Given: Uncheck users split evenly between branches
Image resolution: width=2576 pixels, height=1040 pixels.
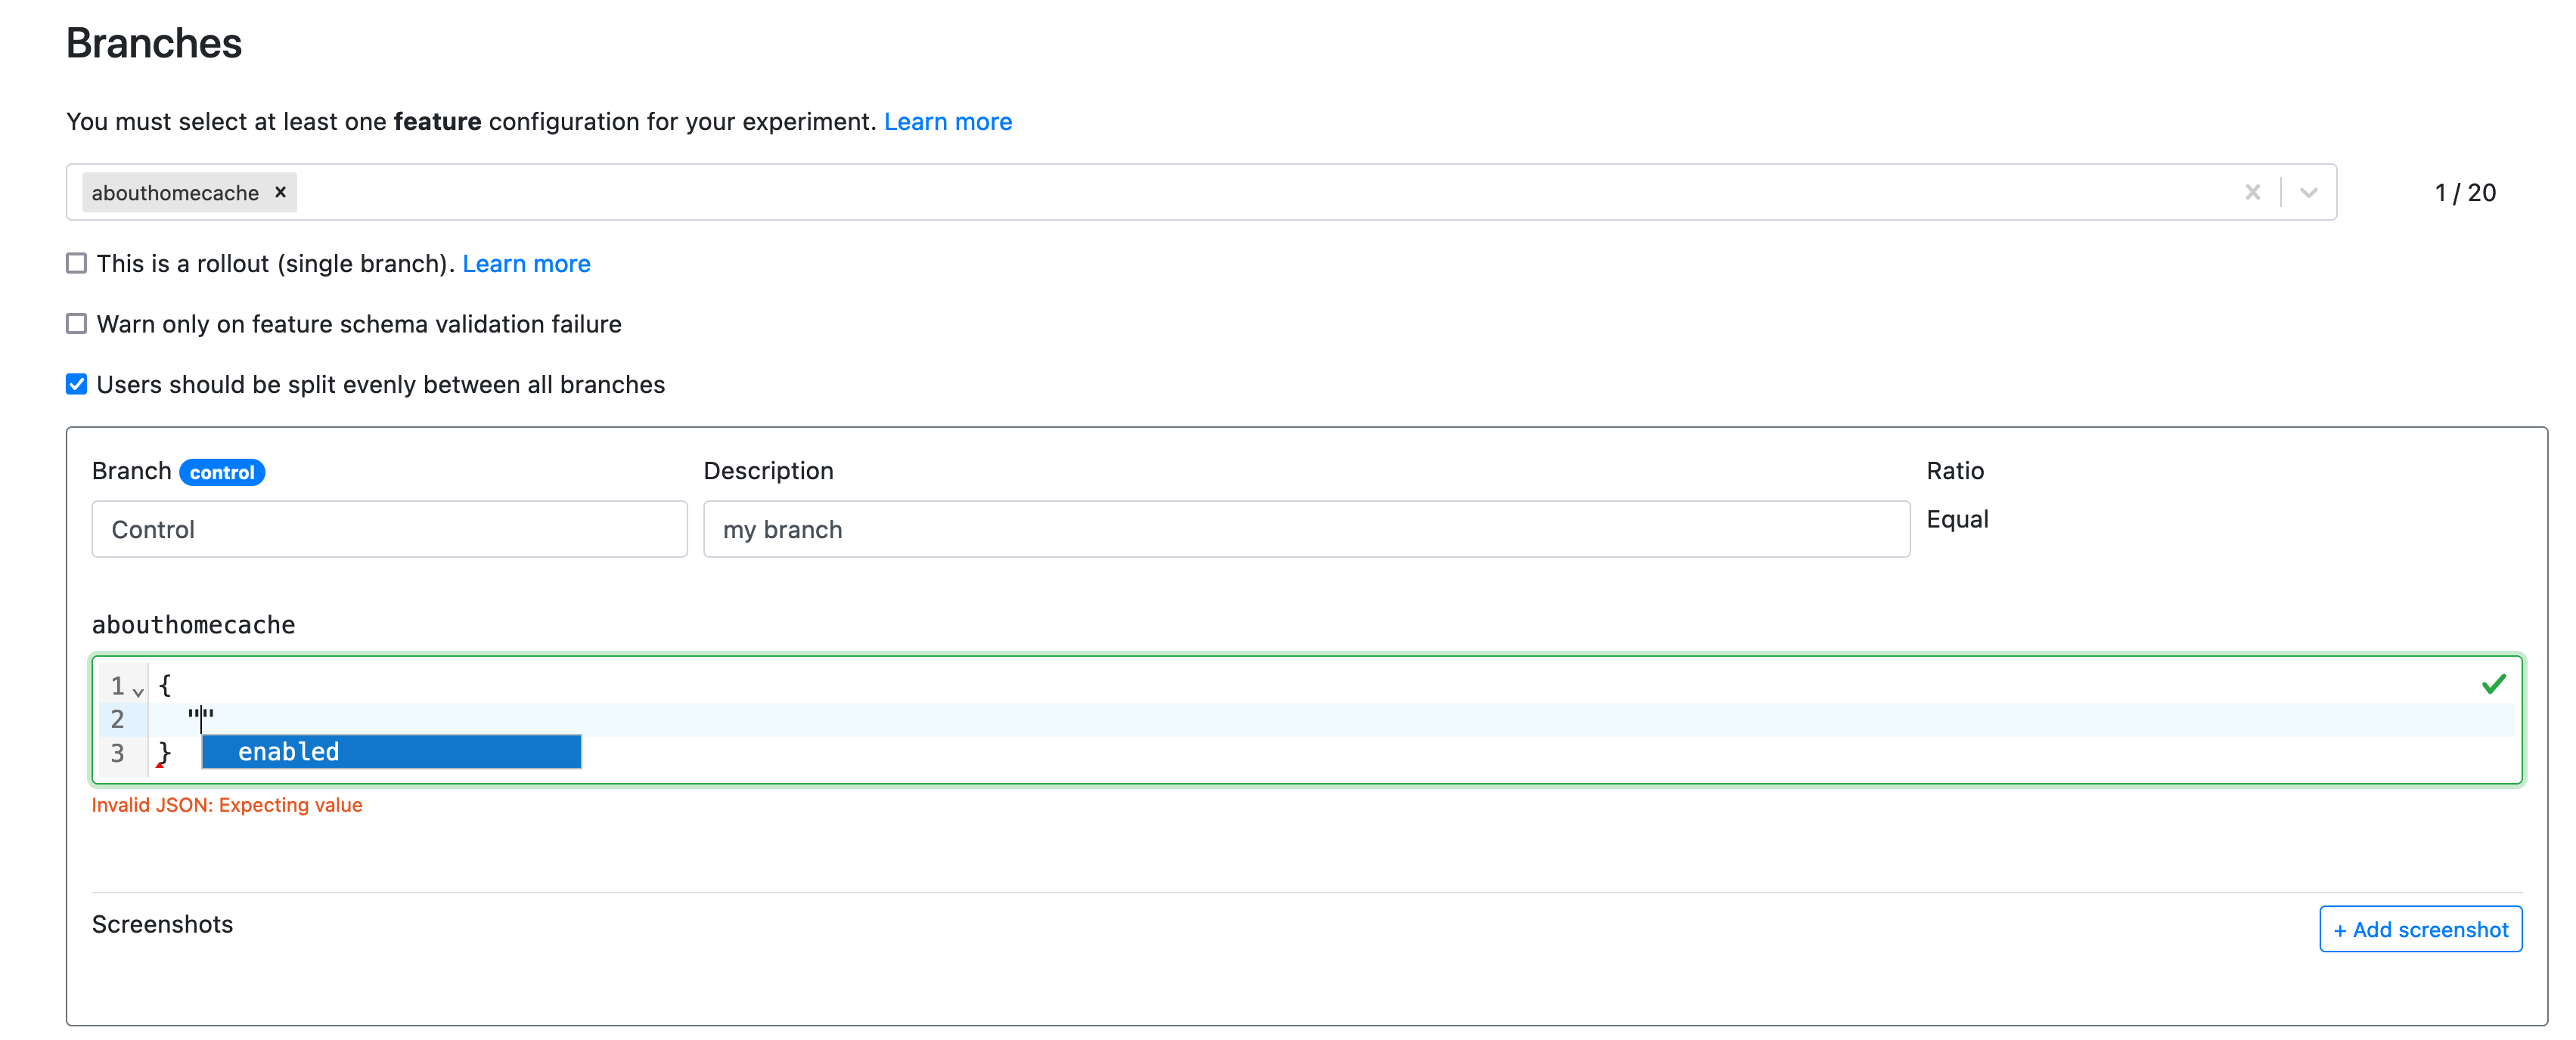Looking at the screenshot, I should click(x=76, y=385).
